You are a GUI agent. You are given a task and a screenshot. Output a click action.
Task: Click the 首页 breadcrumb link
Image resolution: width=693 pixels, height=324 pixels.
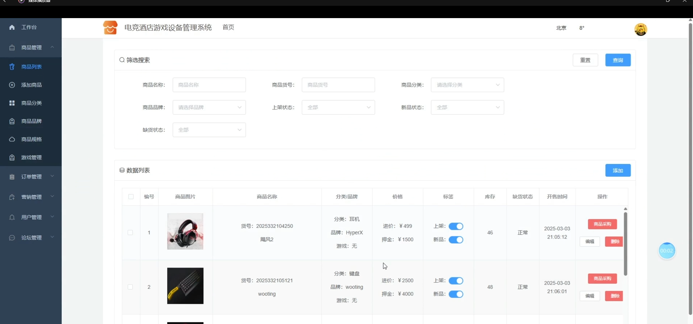click(x=228, y=28)
